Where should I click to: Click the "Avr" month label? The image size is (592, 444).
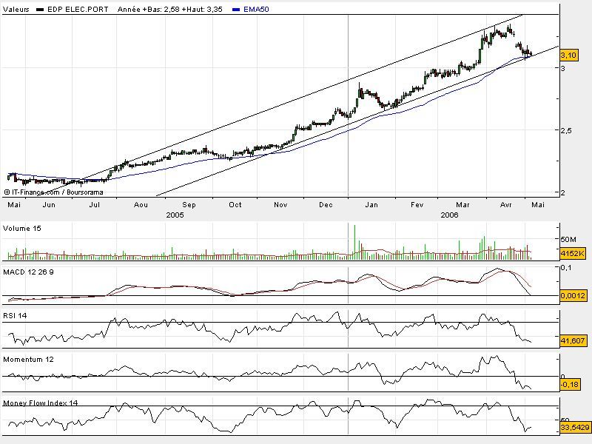point(505,205)
